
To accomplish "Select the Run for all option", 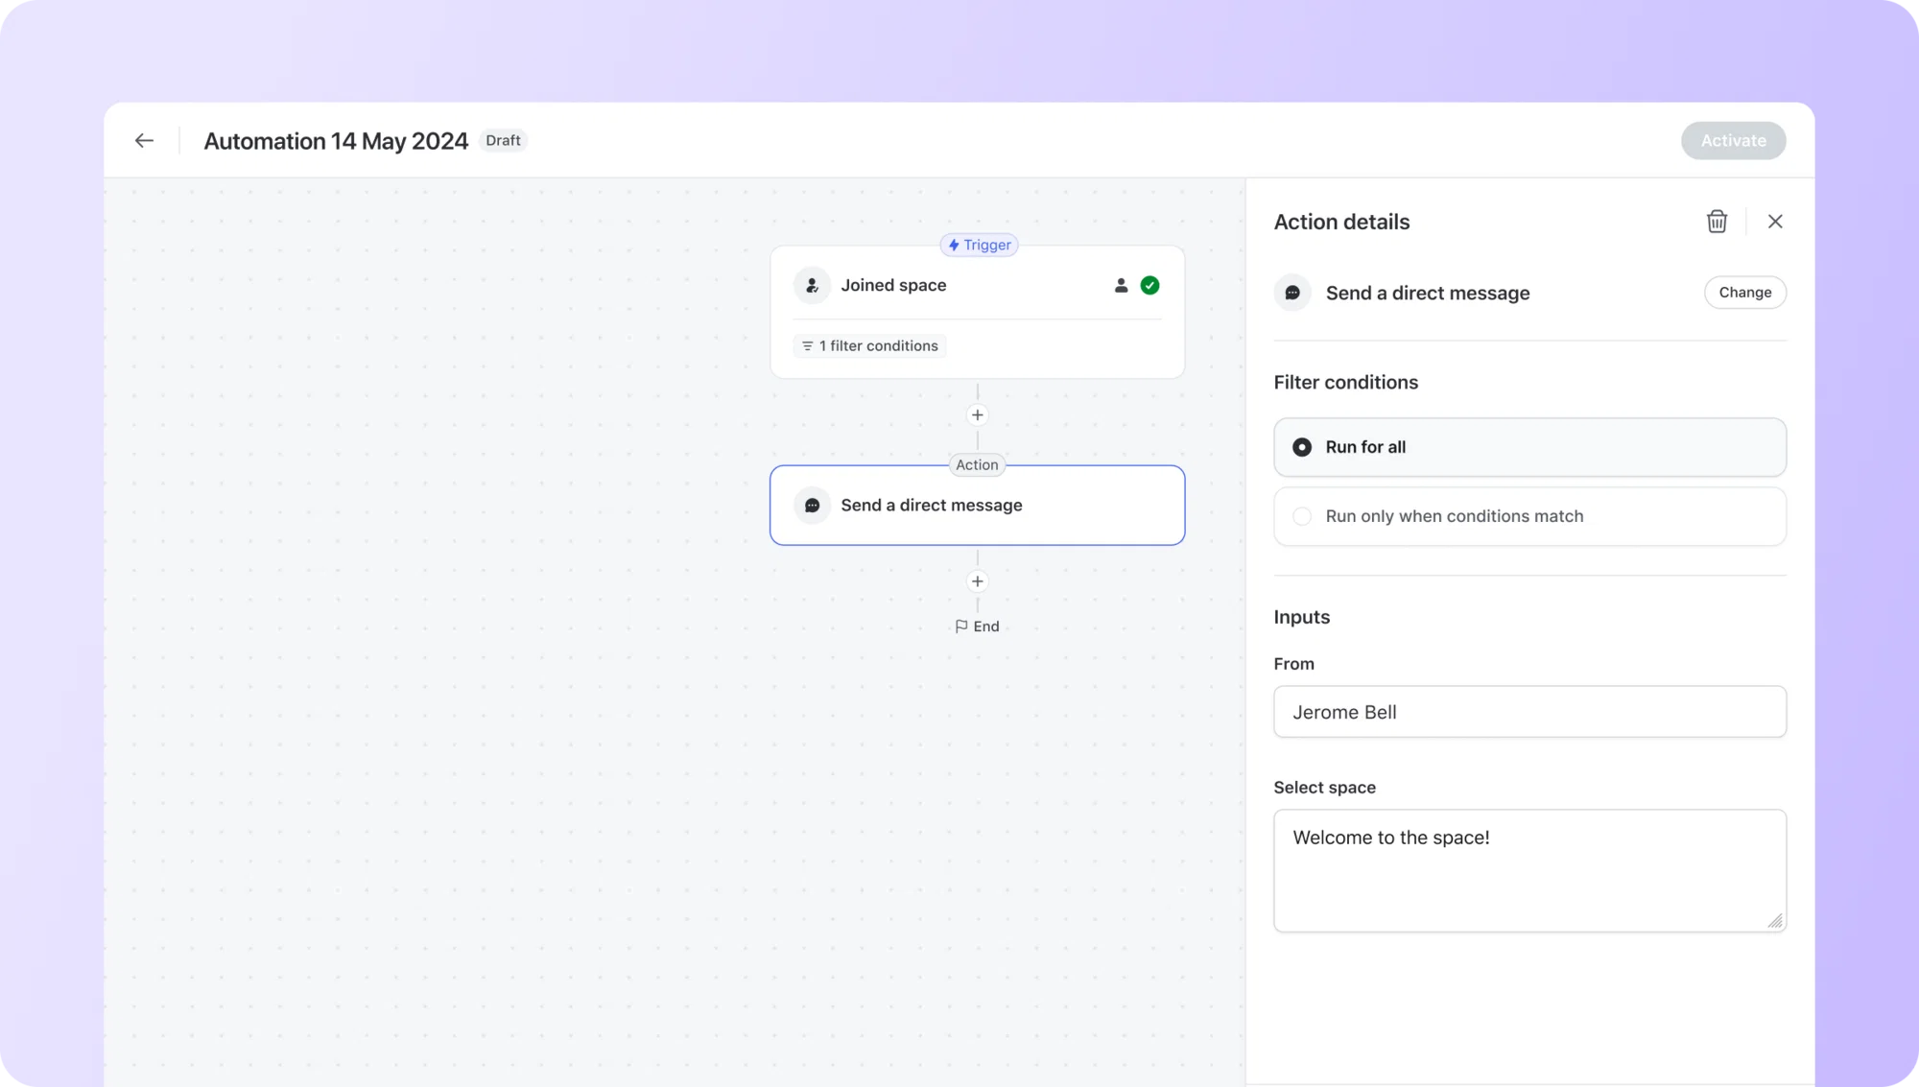I will (1529, 447).
